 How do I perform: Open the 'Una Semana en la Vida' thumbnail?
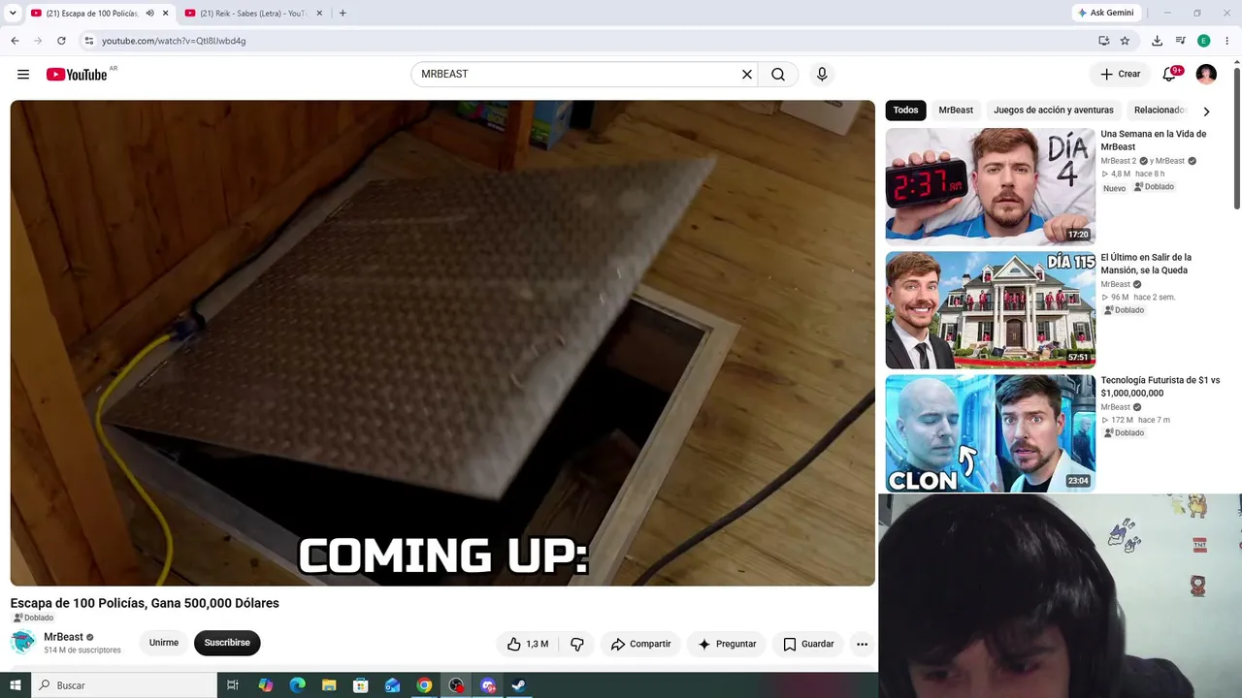pyautogui.click(x=991, y=186)
